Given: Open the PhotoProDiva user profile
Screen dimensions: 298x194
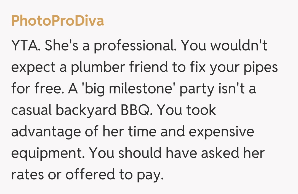Looking at the screenshot, I should [x=57, y=21].
